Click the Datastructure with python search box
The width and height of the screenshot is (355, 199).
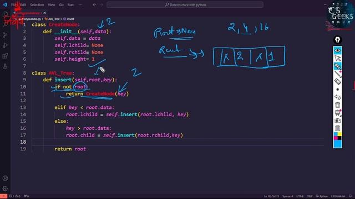185,5
